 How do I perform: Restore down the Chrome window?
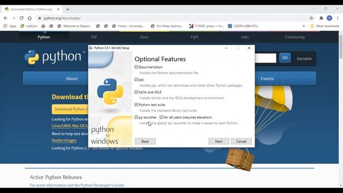point(326,9)
